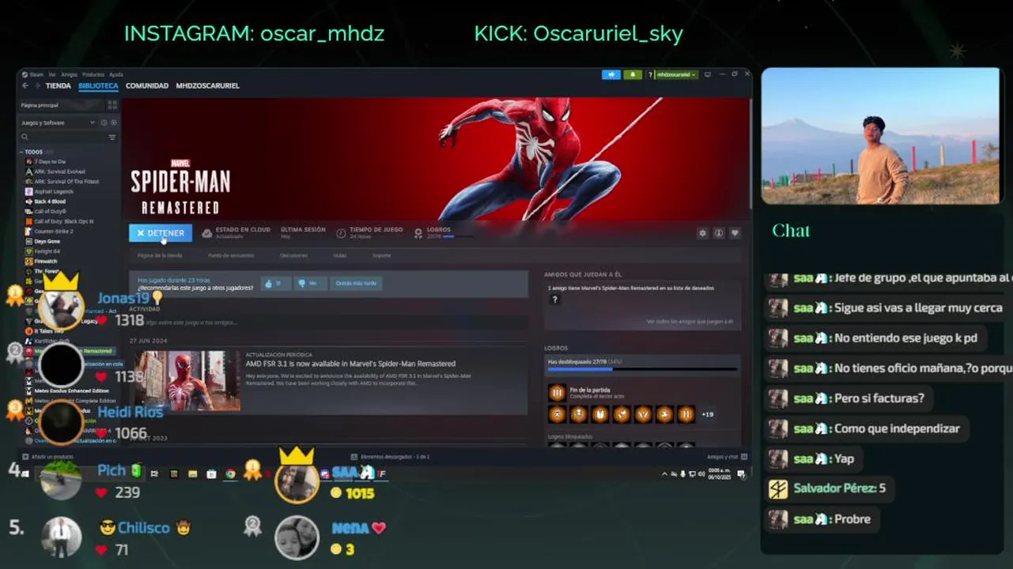
Task: Open the Amigos menu in the title bar
Action: (69, 74)
